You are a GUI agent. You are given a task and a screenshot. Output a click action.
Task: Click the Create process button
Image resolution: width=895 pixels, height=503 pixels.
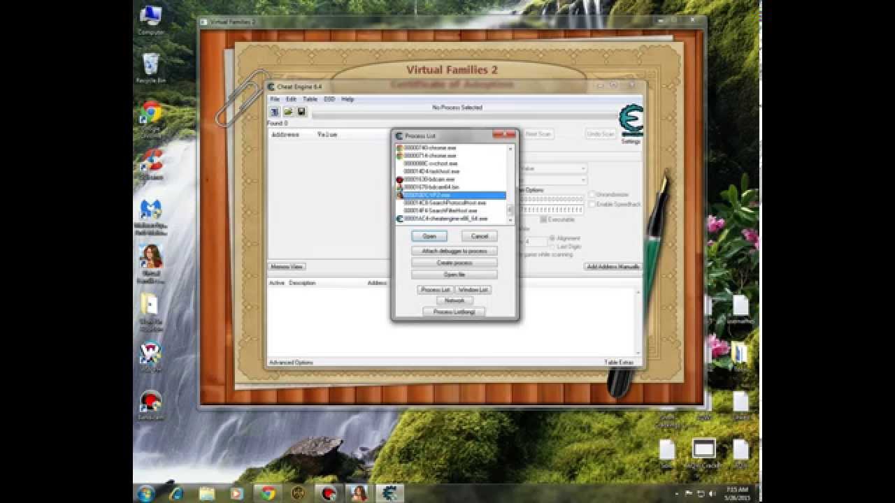pos(454,263)
